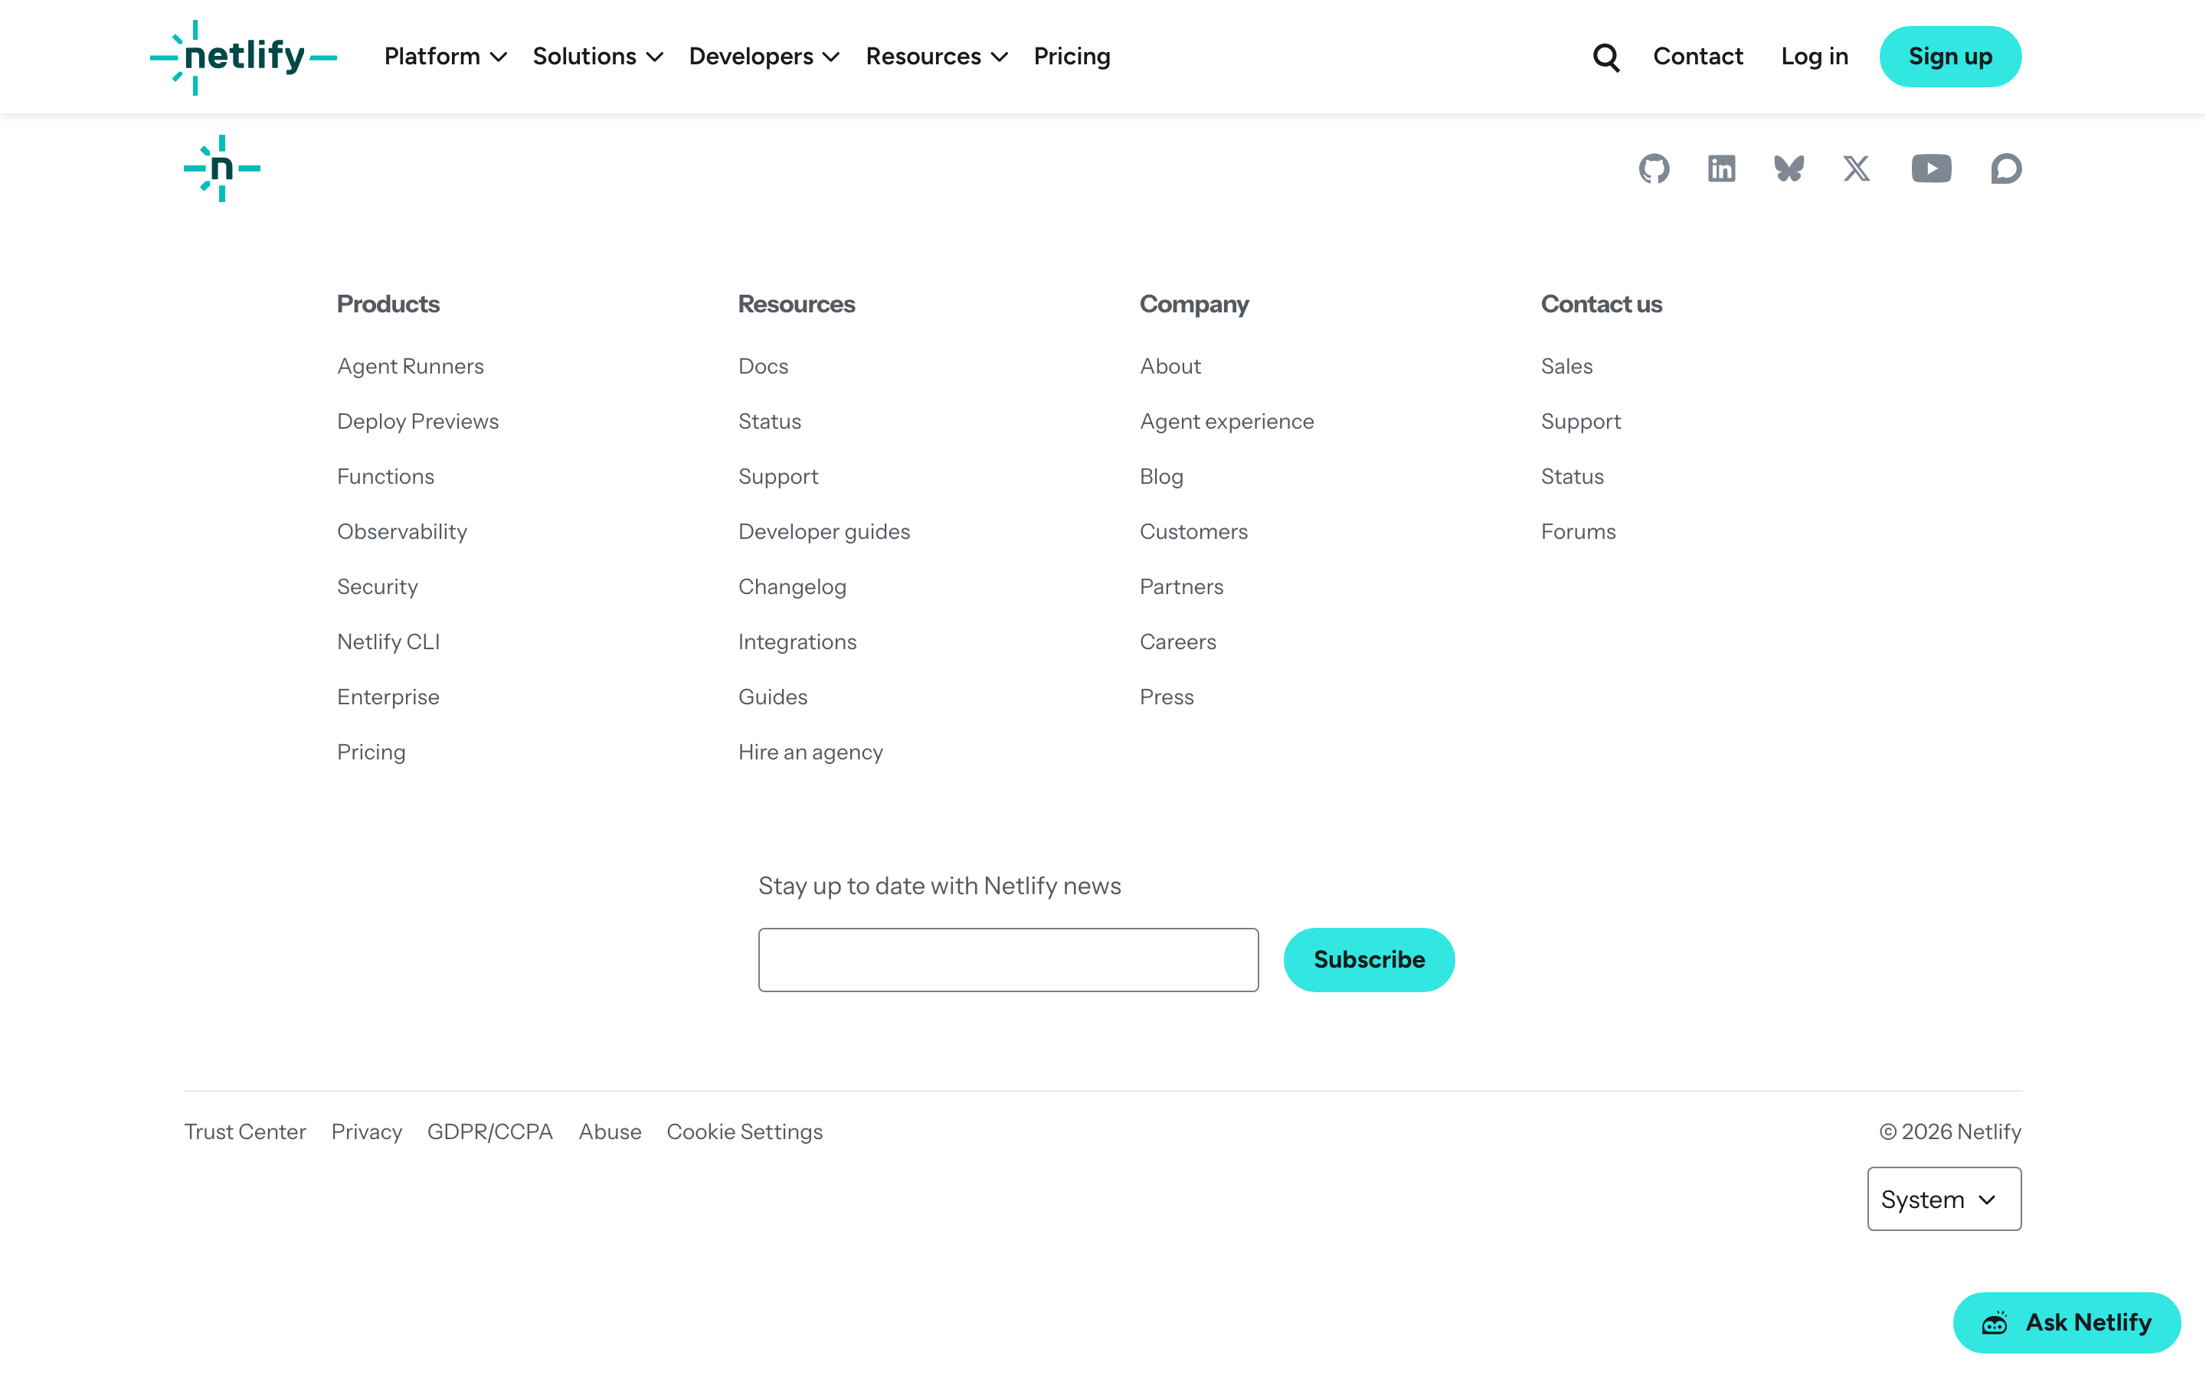Open the Bluesky butterfly icon
This screenshot has height=1378, width=2206.
tap(1789, 168)
